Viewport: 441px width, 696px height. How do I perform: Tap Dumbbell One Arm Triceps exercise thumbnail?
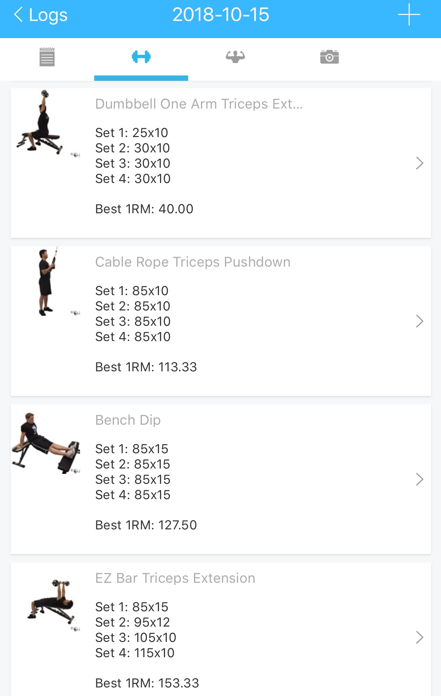pos(46,123)
